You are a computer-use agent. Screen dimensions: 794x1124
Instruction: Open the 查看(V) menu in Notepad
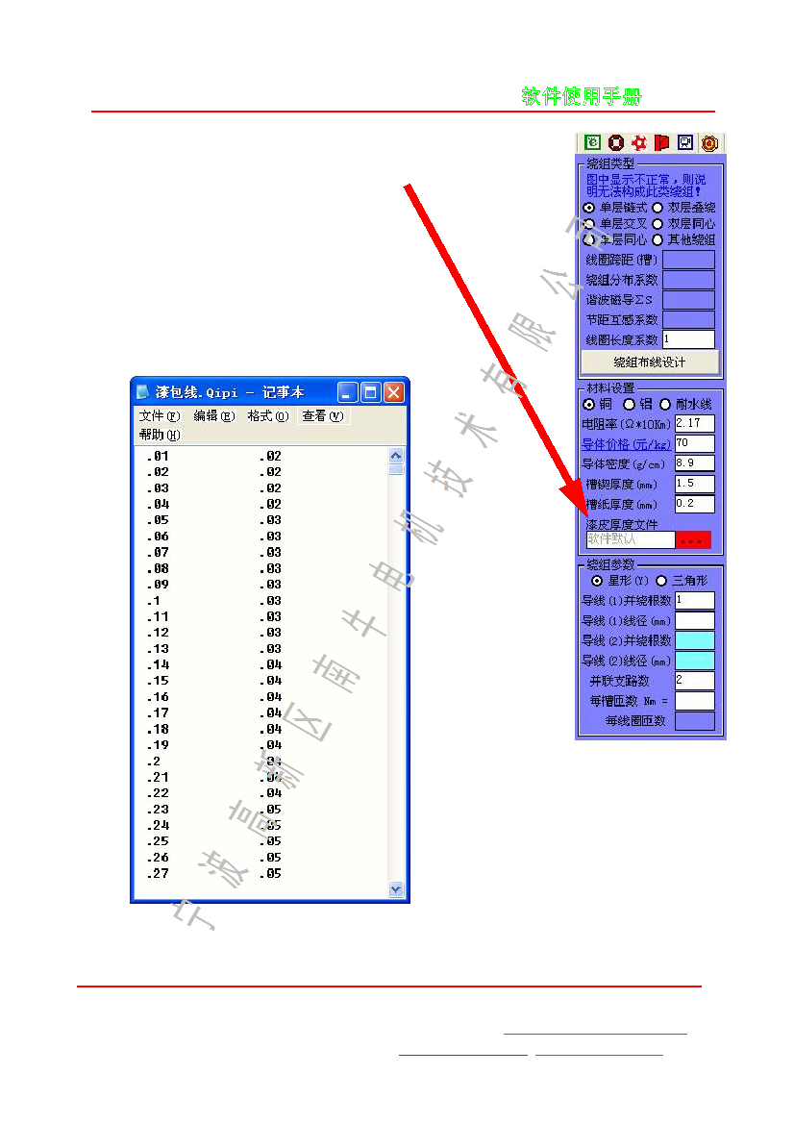(322, 415)
